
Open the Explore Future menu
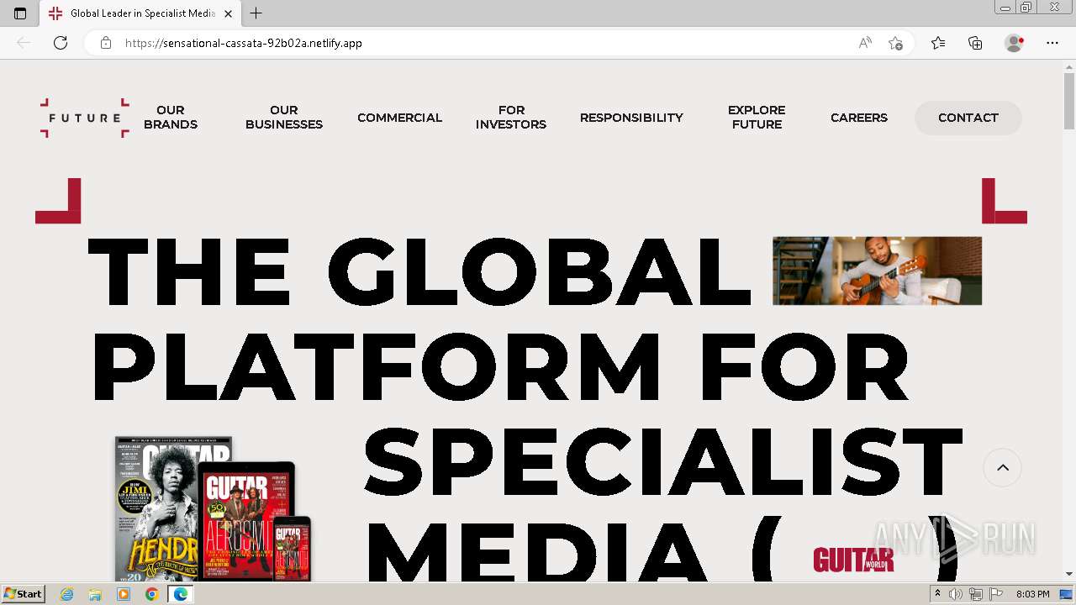[757, 117]
